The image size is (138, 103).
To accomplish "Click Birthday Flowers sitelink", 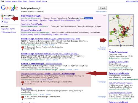I will (52, 34).
